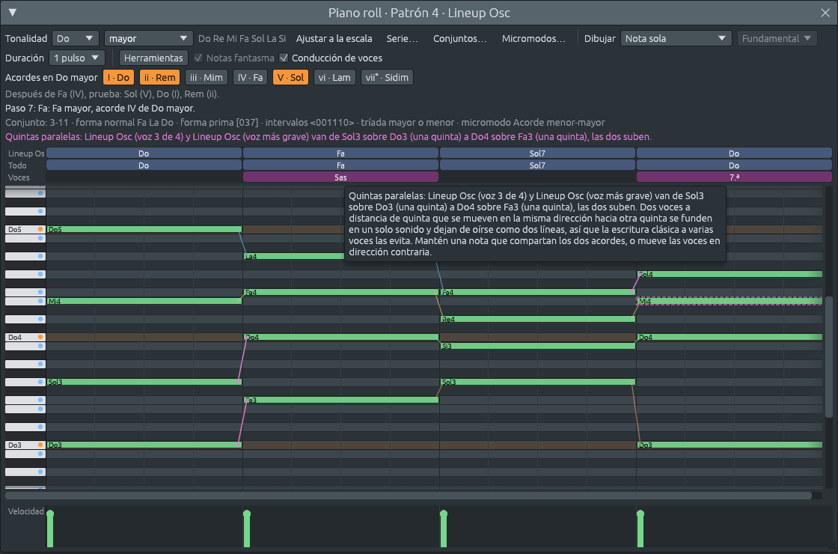The height and width of the screenshot is (554, 838).
Task: Select the first Do chord block in Lineup Osc row
Action: 144,153
